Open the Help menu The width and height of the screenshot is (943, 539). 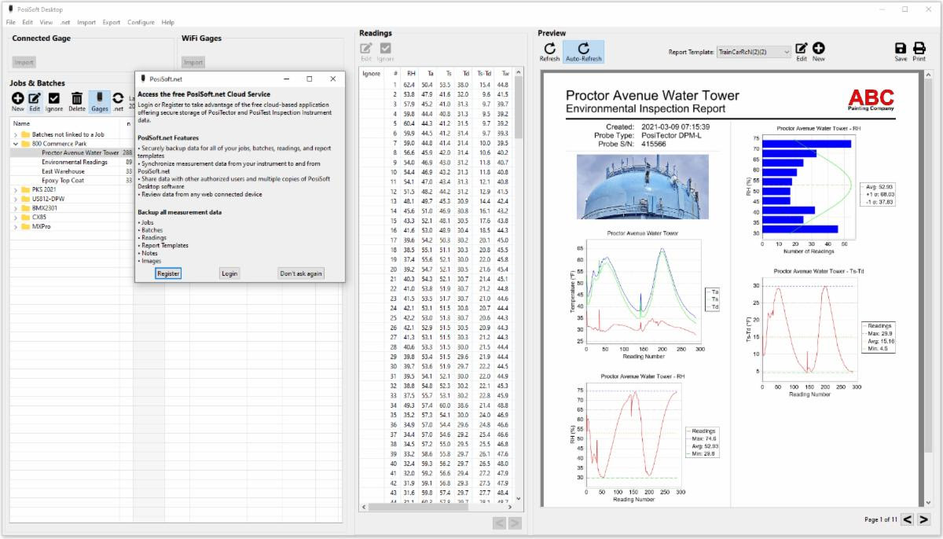point(167,22)
